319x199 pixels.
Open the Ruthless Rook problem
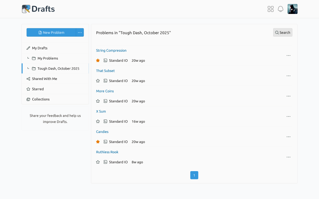(107, 152)
